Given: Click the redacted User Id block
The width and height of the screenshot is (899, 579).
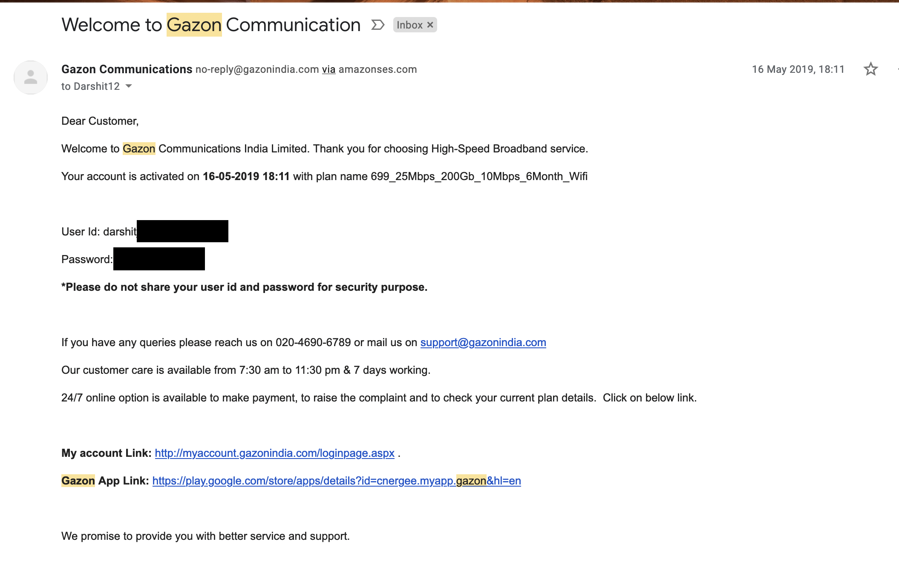Looking at the screenshot, I should [182, 231].
